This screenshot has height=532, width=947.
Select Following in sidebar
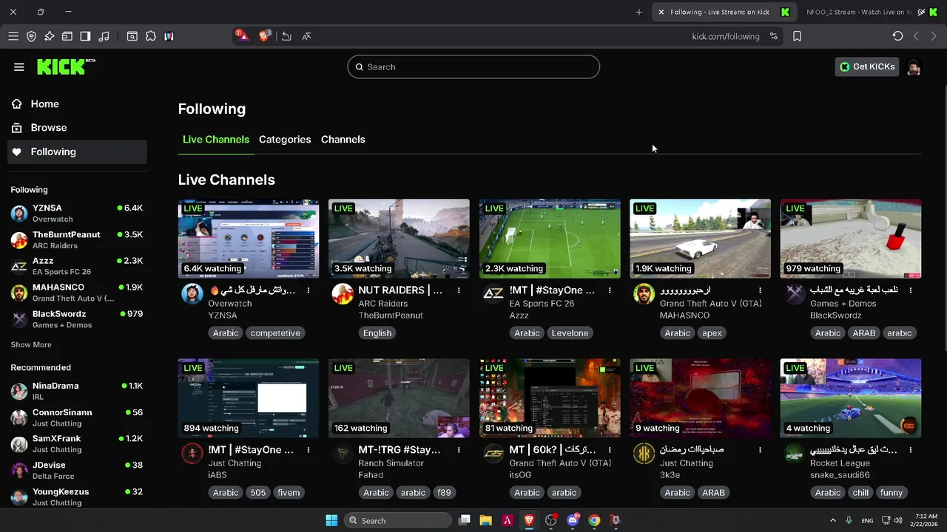click(78, 151)
